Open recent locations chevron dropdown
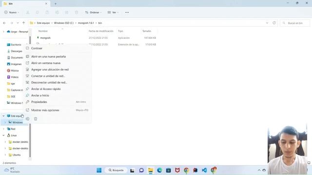 pyautogui.click(x=18, y=23)
